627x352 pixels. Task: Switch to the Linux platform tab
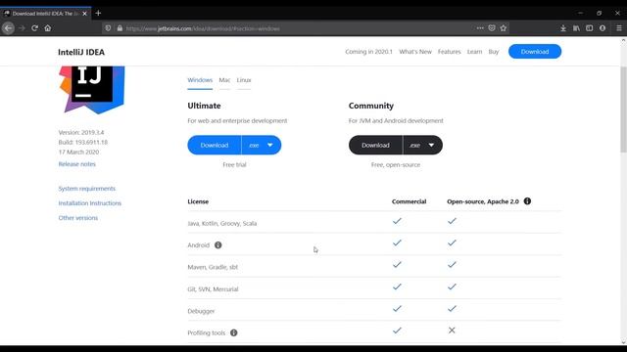(x=244, y=80)
